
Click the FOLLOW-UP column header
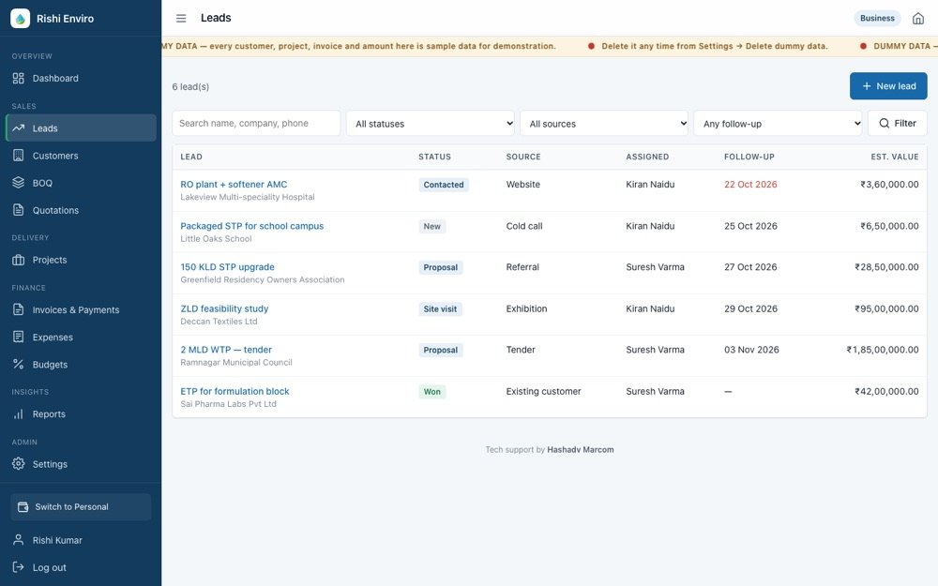[749, 157]
